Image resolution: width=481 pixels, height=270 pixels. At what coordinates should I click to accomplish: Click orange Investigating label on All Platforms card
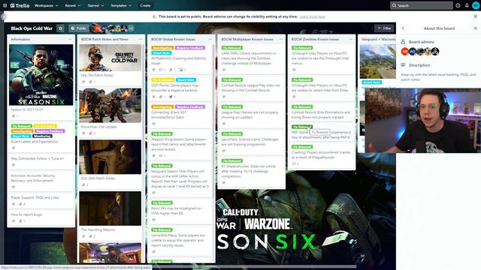pyautogui.click(x=162, y=48)
